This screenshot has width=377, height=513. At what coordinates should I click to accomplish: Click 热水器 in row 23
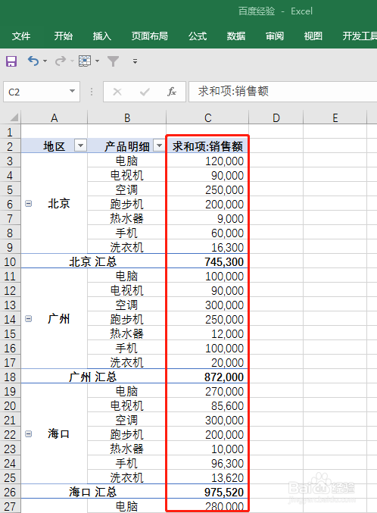point(127,449)
